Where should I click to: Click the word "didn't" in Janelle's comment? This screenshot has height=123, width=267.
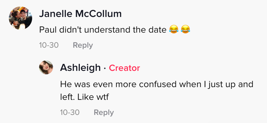(69, 29)
